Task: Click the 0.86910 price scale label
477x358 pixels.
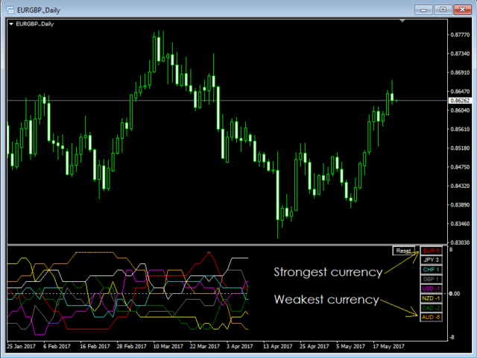Action: pos(460,72)
